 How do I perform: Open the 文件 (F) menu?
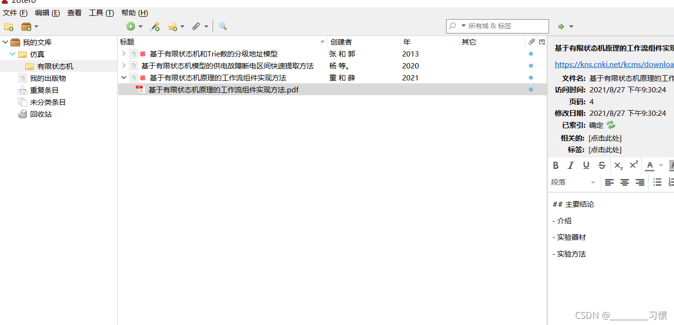click(15, 13)
